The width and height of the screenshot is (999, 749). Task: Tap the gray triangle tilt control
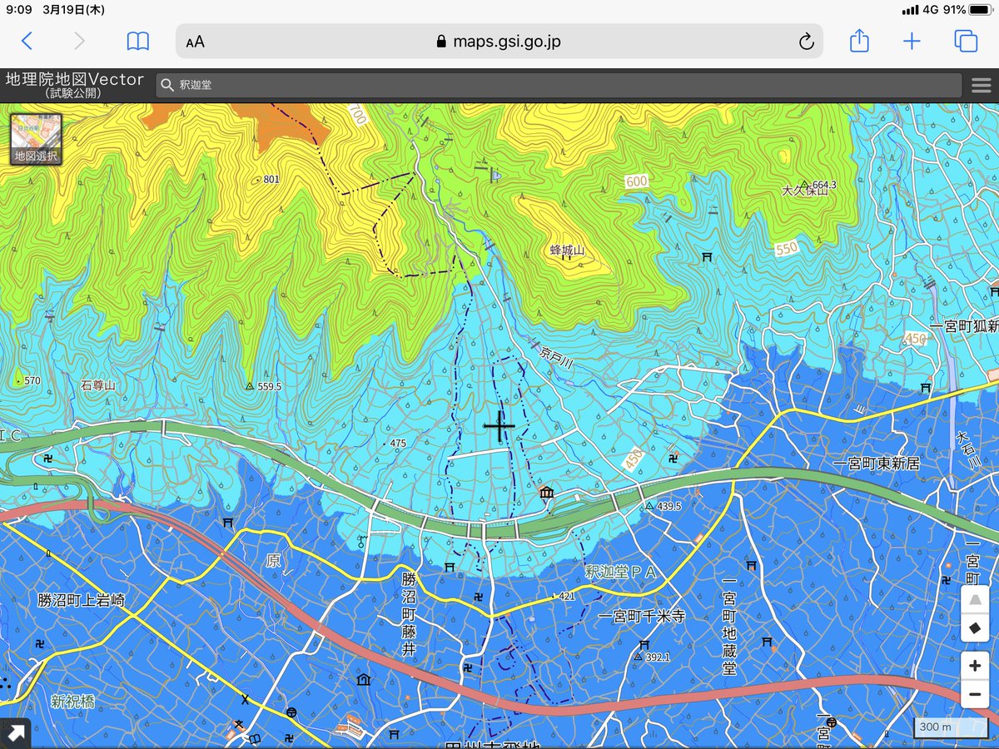coord(975,602)
